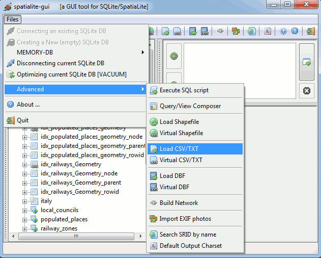Screen dimensions: 321x258
Task: Click the Import EXIF photos toolbar icon
Action: pyautogui.click(x=236, y=32)
